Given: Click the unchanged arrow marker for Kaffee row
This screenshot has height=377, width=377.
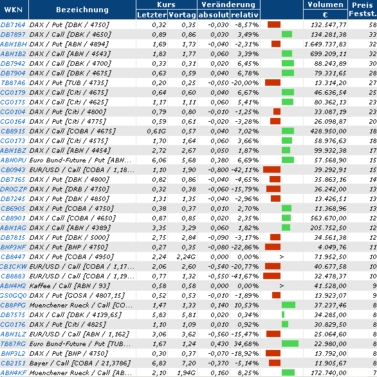Looking at the screenshot, I should (x=282, y=286).
